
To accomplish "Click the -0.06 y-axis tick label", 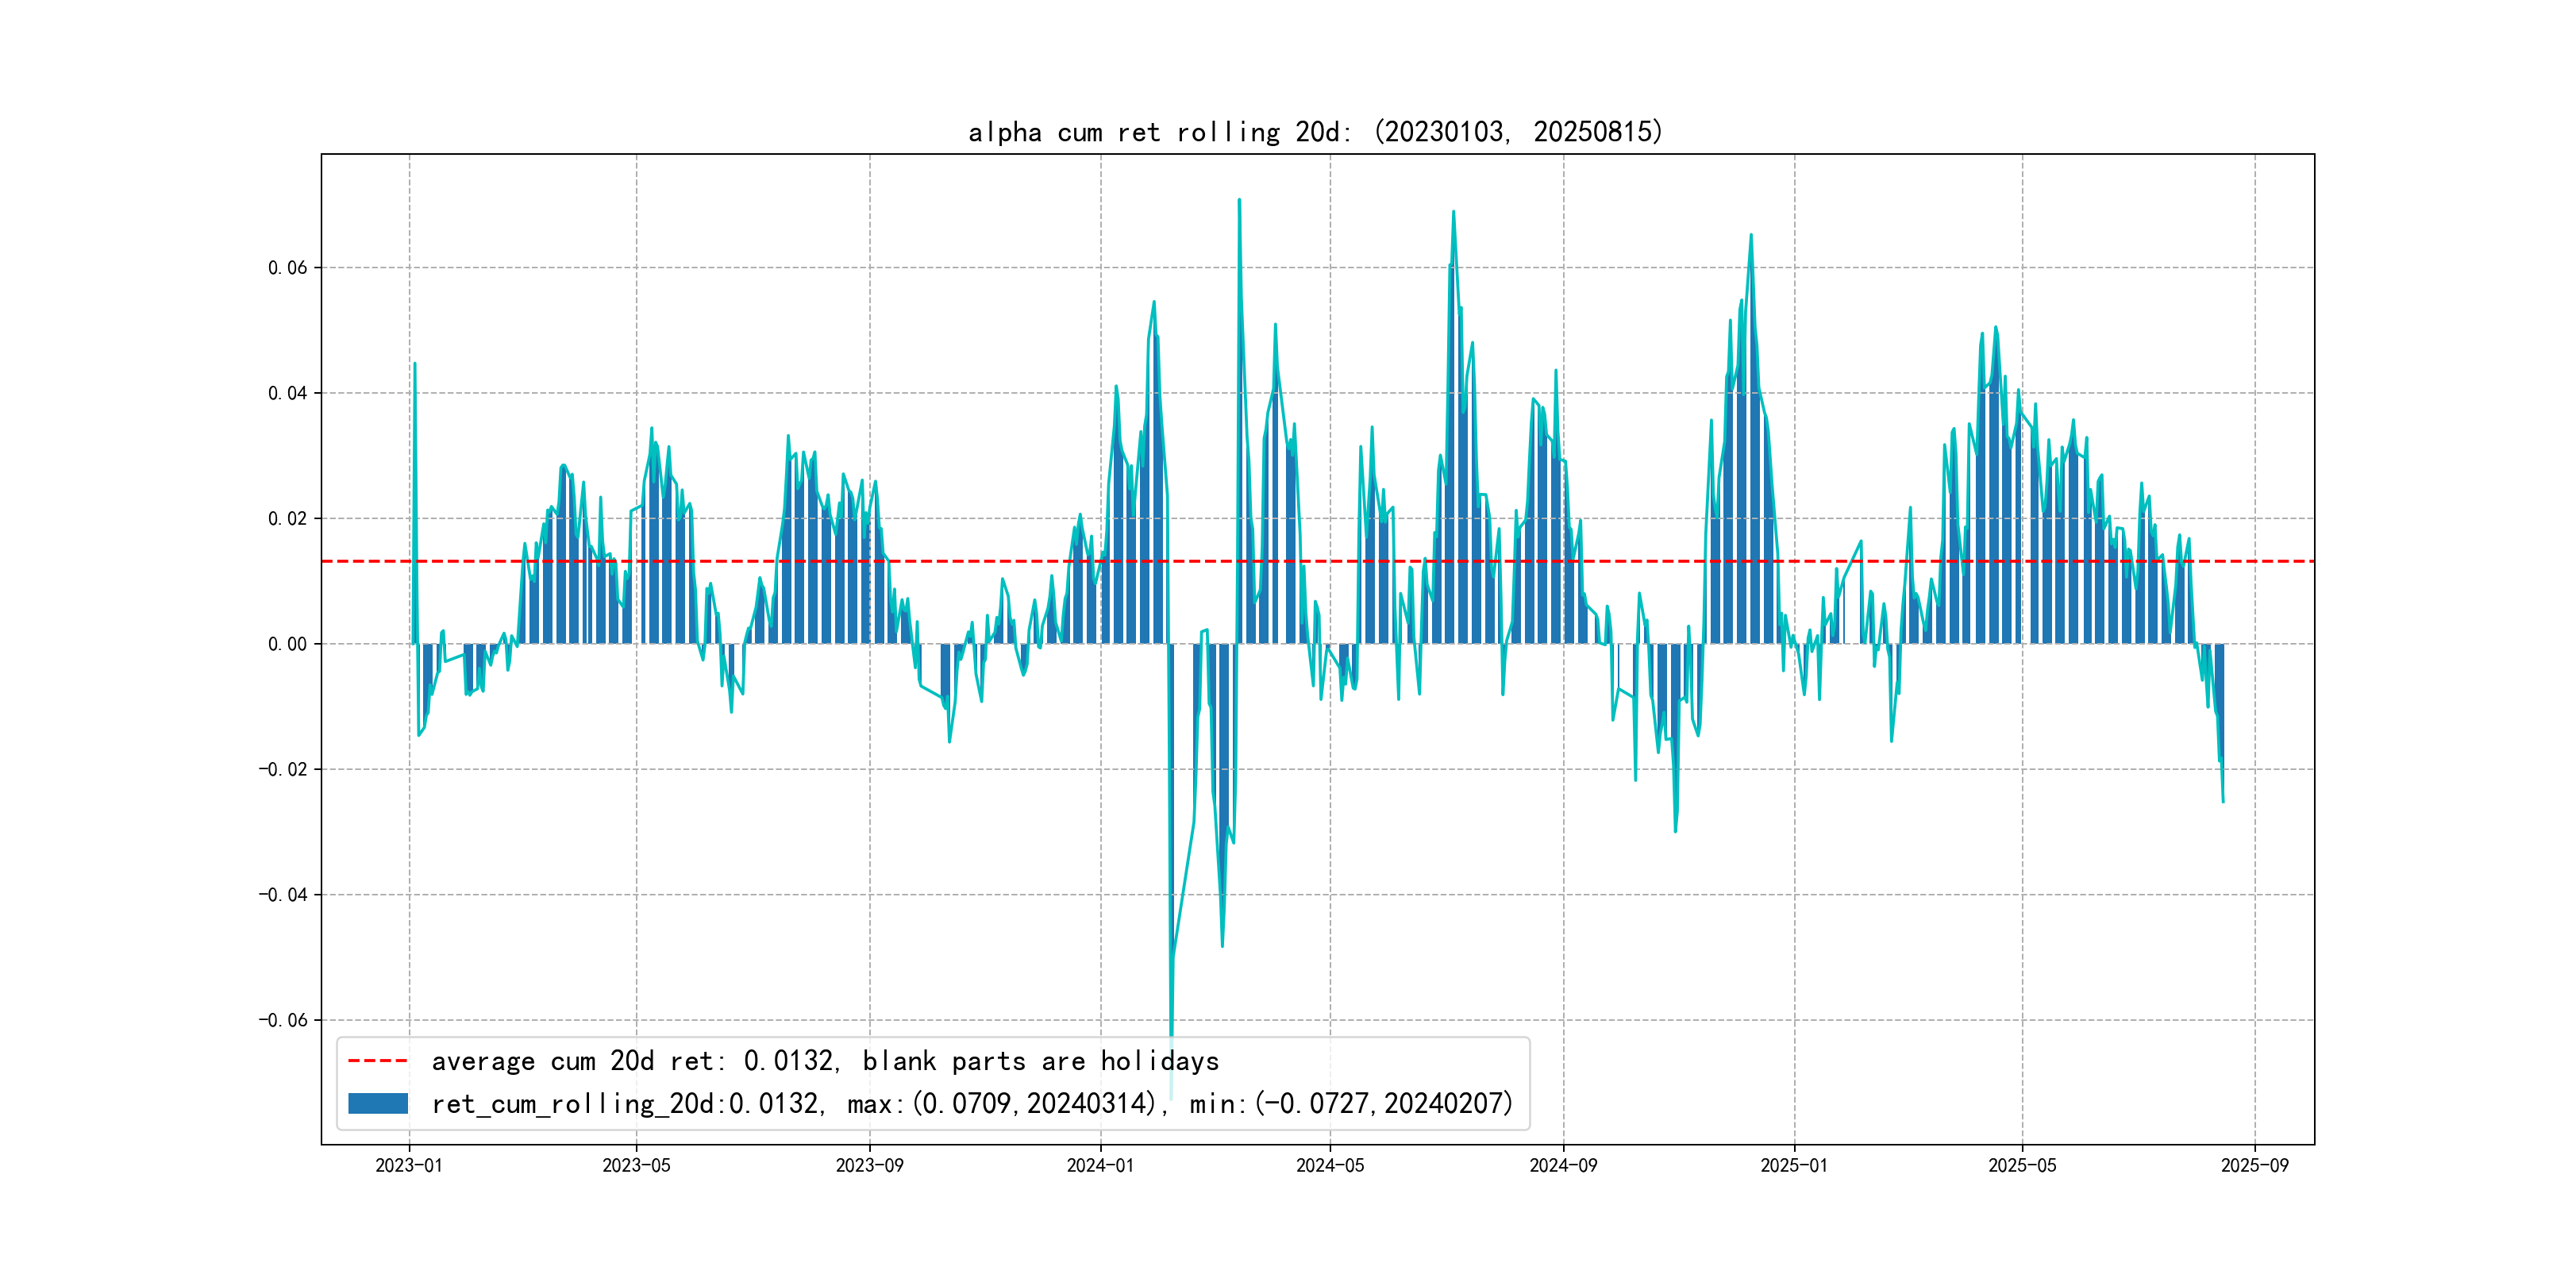I will pyautogui.click(x=283, y=1019).
